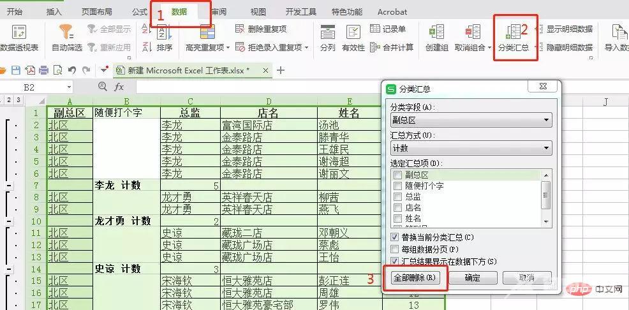629x310 pixels.
Task: Click the 有效性 (data validation) icon
Action: point(353,33)
